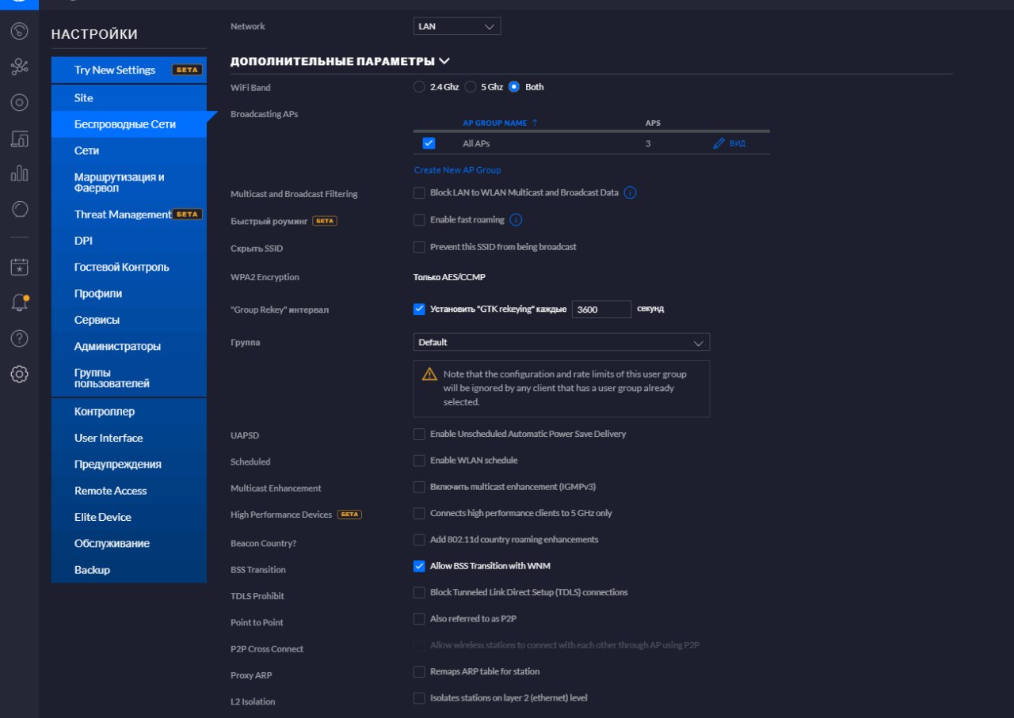This screenshot has height=718, width=1014.
Task: Open the DPI settings section
Action: [129, 241]
